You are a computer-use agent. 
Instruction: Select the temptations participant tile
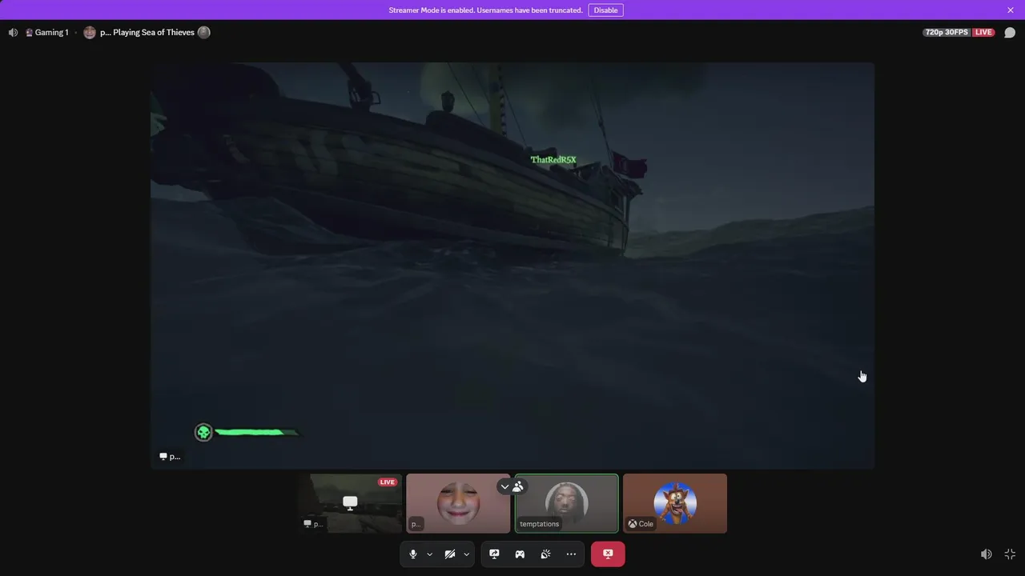coord(567,503)
